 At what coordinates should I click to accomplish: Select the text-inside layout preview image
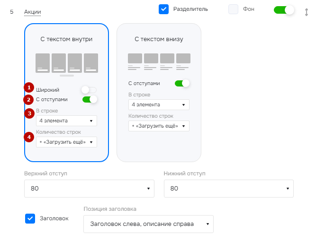pyautogui.click(x=67, y=65)
